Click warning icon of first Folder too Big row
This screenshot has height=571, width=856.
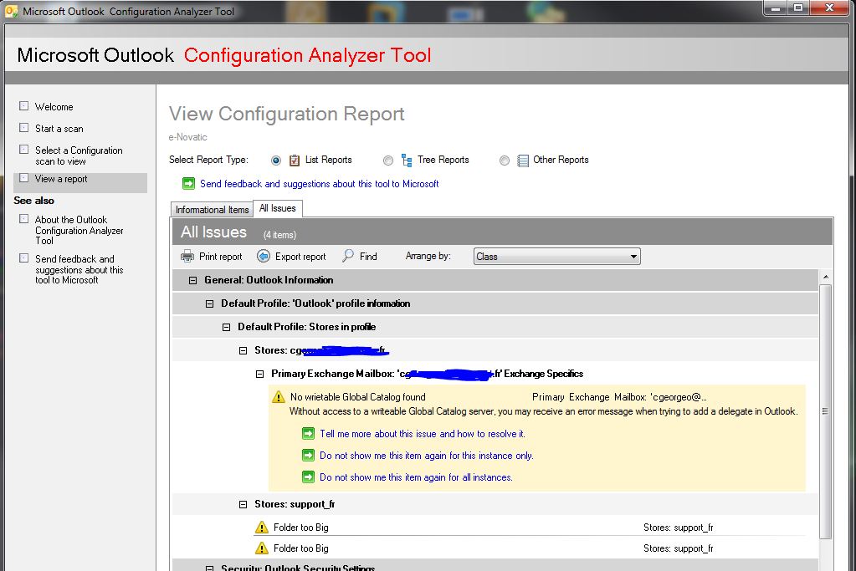click(262, 527)
